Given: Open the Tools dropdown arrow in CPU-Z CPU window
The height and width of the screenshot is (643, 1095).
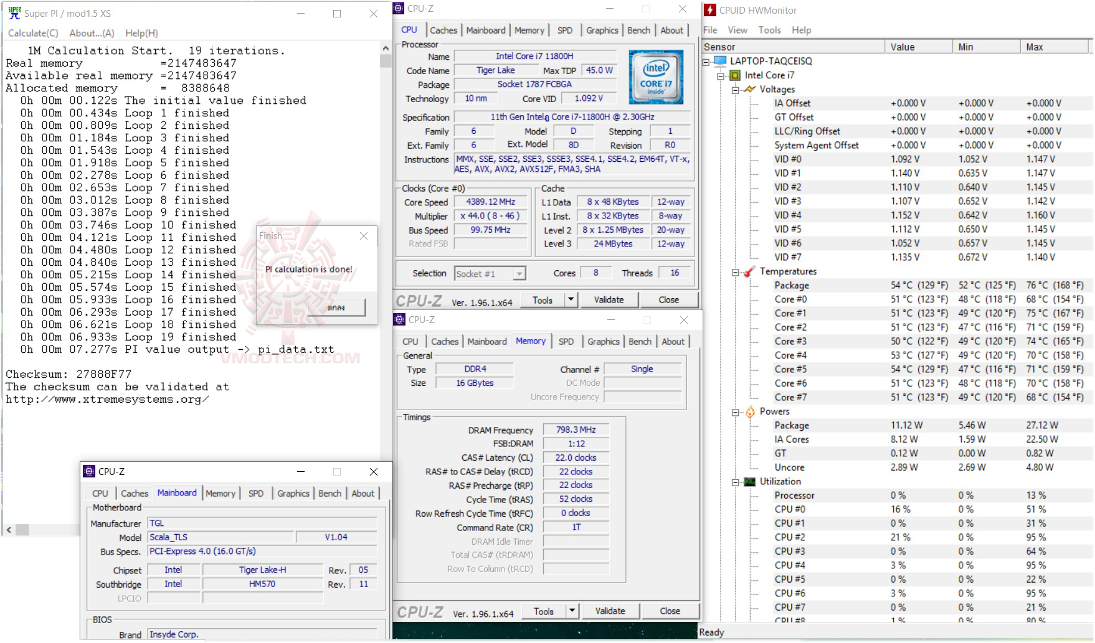Looking at the screenshot, I should click(x=571, y=300).
